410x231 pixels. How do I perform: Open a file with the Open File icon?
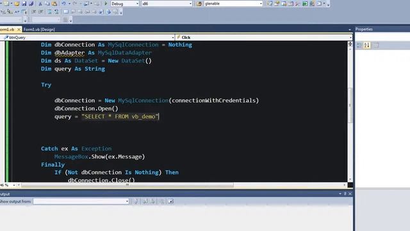(17, 4)
